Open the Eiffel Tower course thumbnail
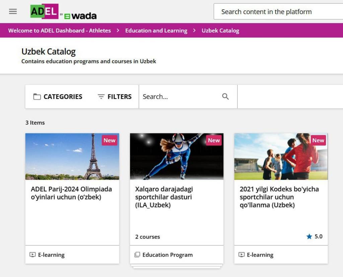This screenshot has height=277, width=343. [72, 156]
